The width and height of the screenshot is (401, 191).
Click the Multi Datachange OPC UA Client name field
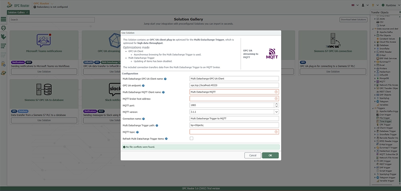pyautogui.click(x=234, y=78)
